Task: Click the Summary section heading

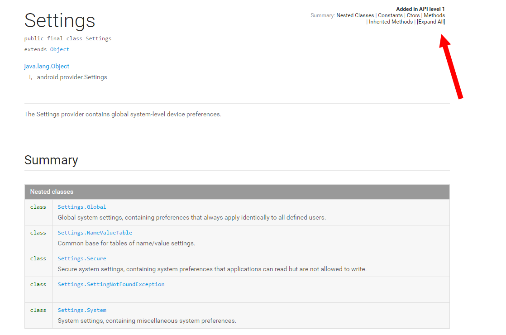Action: (x=51, y=160)
